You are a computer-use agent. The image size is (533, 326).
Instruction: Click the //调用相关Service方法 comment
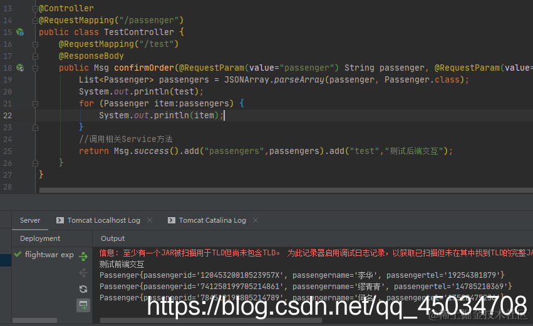(126, 139)
